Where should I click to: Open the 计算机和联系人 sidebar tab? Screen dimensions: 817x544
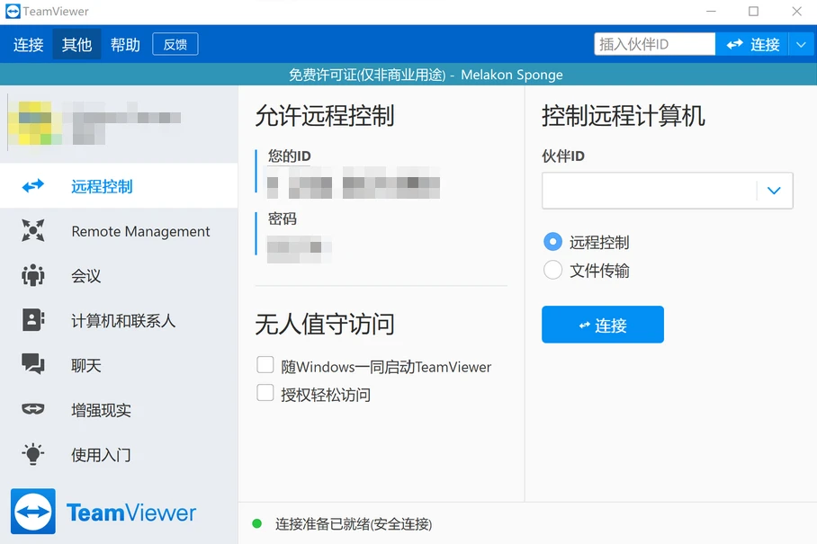pyautogui.click(x=119, y=320)
